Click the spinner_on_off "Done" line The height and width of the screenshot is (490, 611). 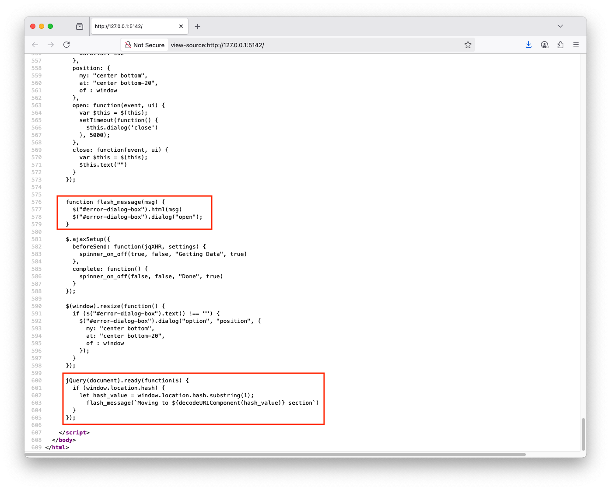click(x=151, y=276)
